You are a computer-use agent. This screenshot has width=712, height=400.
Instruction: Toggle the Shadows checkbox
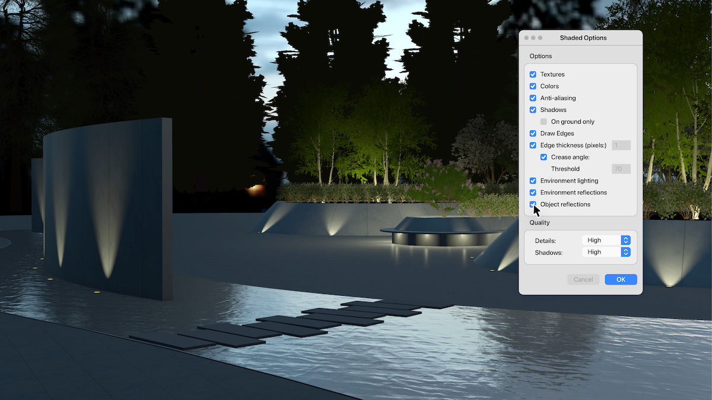click(x=533, y=110)
